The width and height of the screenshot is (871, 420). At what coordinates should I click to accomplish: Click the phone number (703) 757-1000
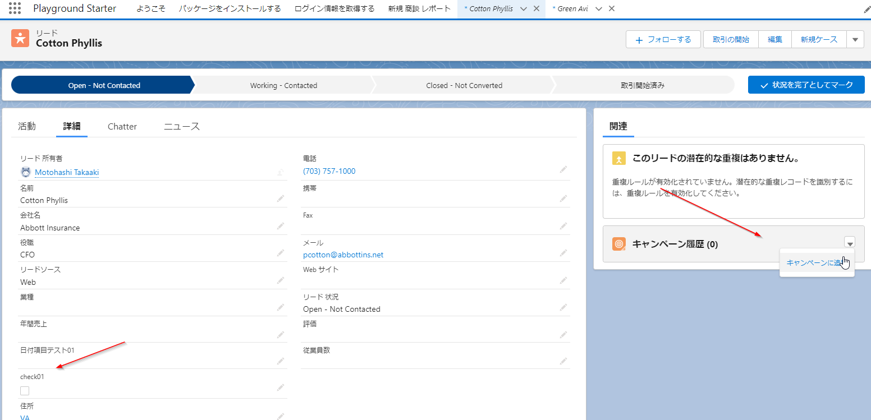[329, 171]
